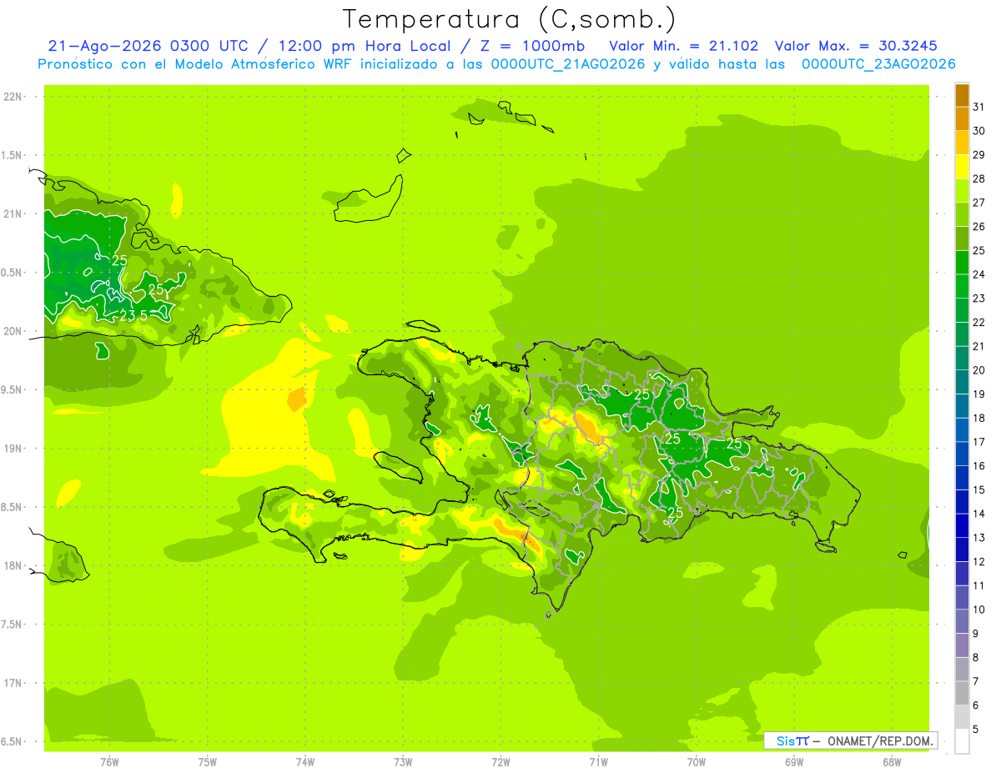The height and width of the screenshot is (773, 1001).
Task: Click the legend value '18'
Action: [978, 418]
